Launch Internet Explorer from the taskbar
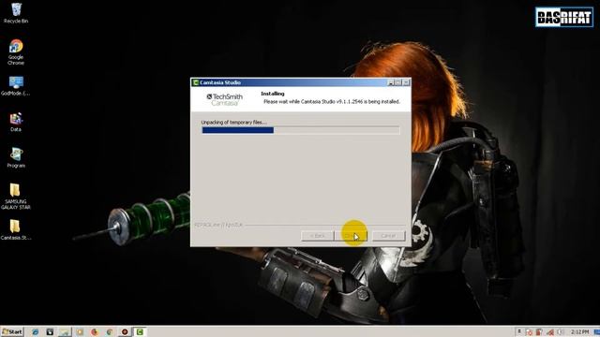The width and height of the screenshot is (600, 337). 36,332
